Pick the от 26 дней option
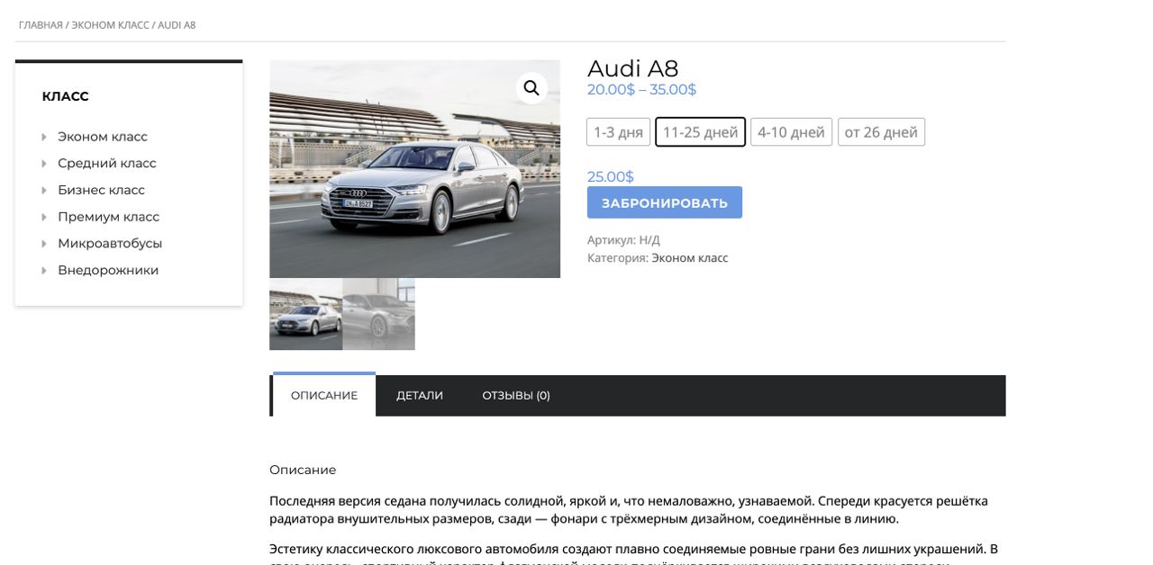This screenshot has width=1153, height=565. pos(881,132)
